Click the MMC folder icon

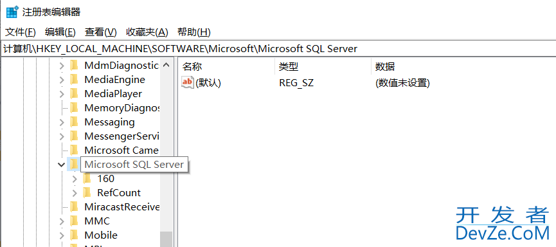tap(74, 221)
